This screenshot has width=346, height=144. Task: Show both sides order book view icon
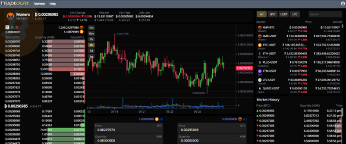coord(7,27)
